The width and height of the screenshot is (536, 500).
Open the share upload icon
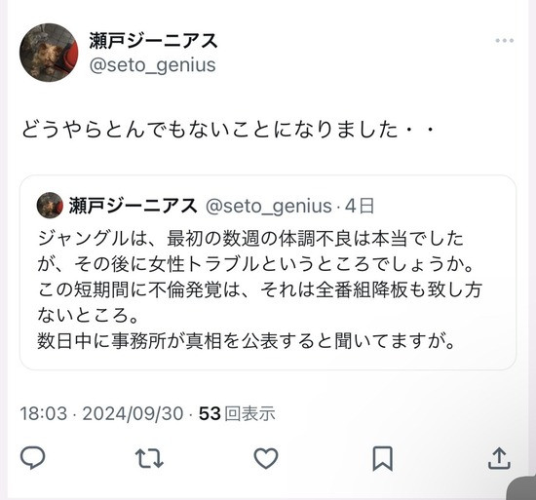[x=499, y=458]
